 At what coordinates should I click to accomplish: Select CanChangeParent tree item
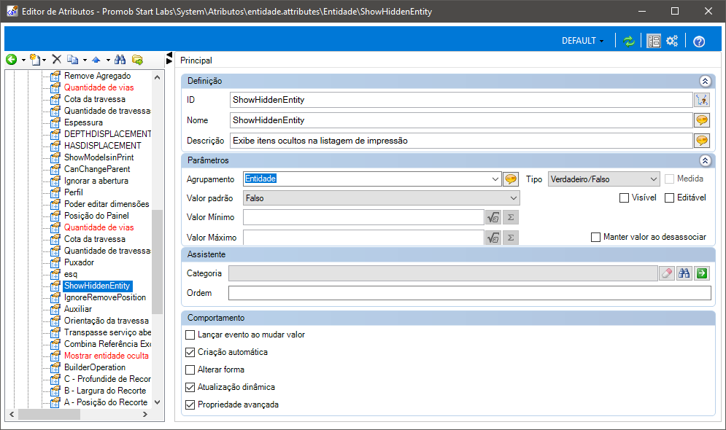click(x=97, y=169)
